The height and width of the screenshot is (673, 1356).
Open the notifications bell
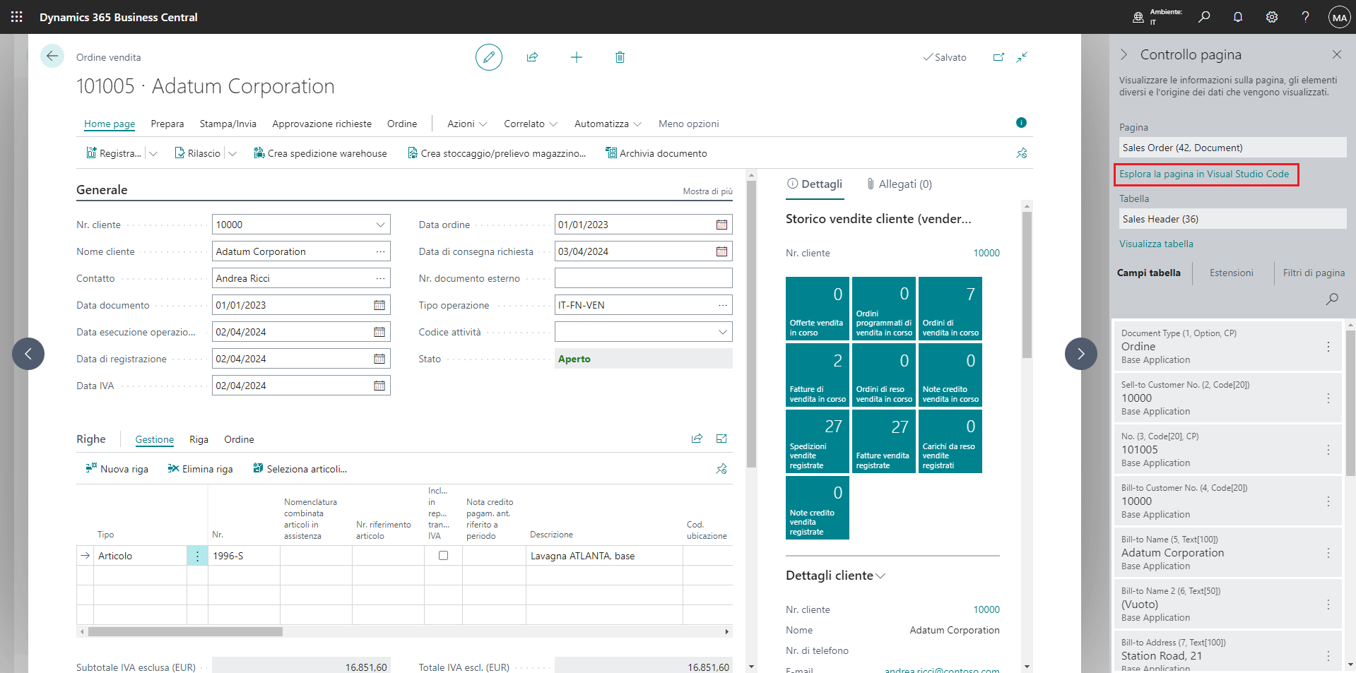(1238, 17)
